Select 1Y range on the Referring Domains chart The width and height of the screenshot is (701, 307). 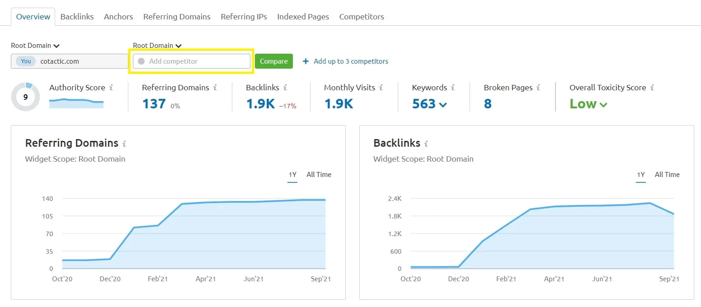tap(292, 175)
